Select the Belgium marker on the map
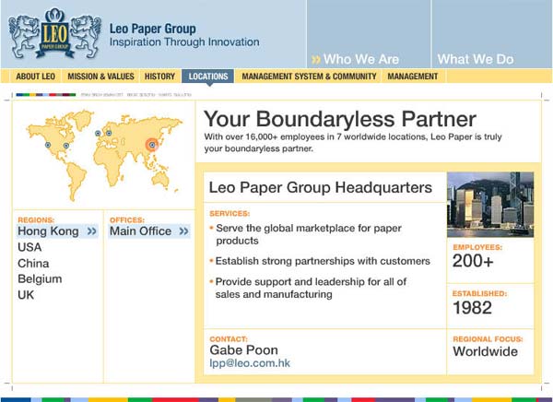 click(109, 133)
